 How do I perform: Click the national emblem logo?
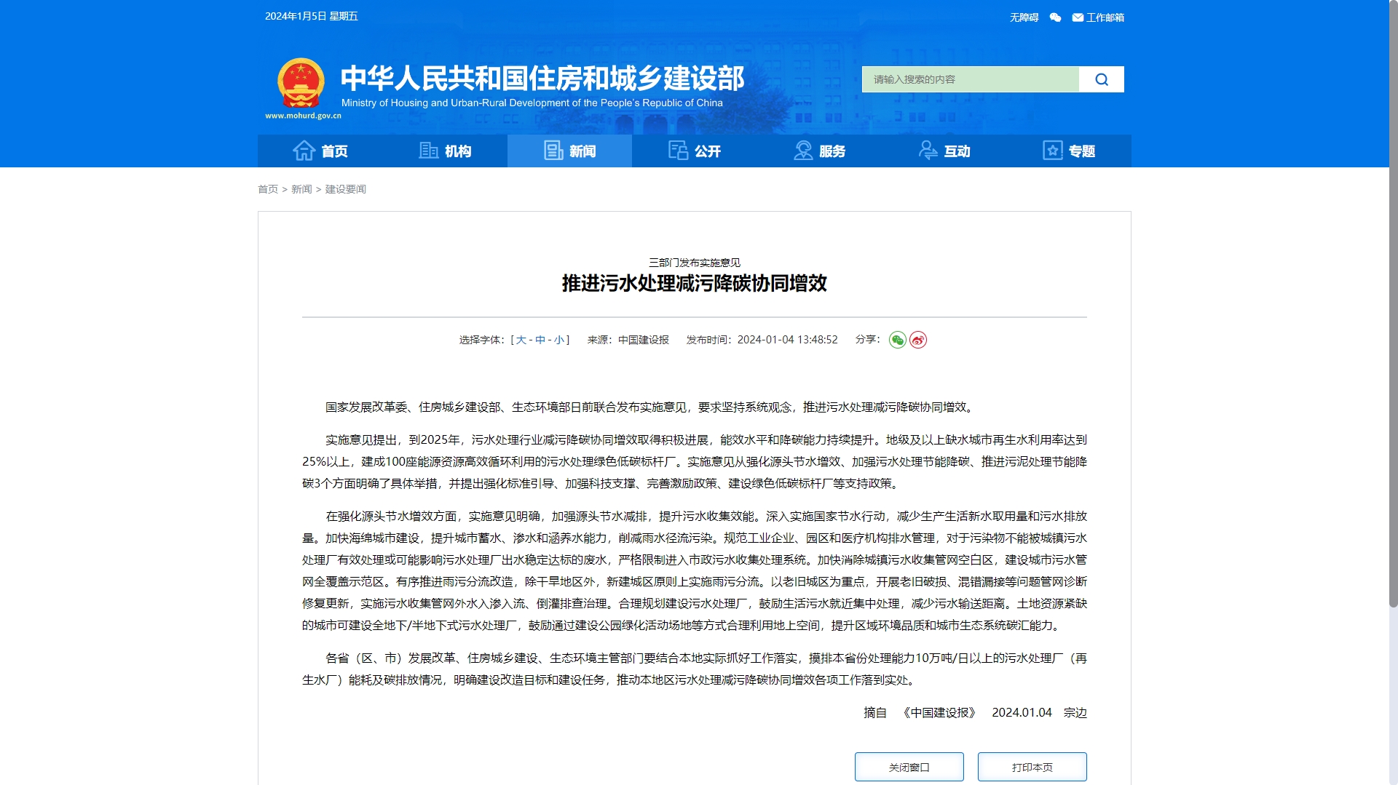click(x=301, y=84)
